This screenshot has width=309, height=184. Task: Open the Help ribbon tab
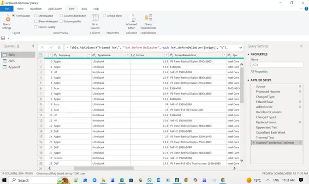point(96,9)
